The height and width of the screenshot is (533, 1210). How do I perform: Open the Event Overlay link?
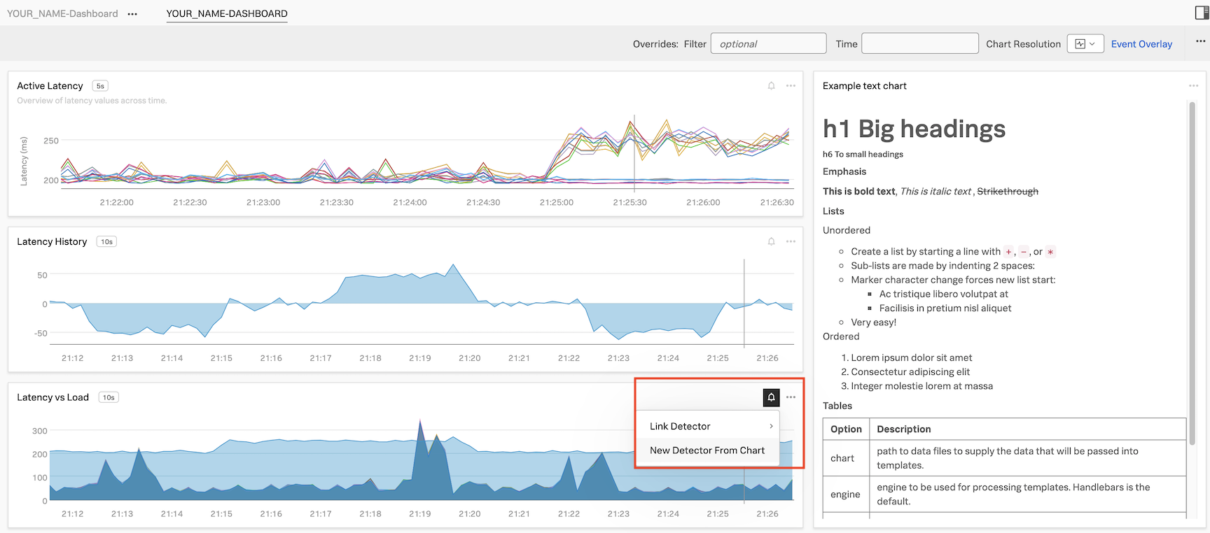[1141, 44]
